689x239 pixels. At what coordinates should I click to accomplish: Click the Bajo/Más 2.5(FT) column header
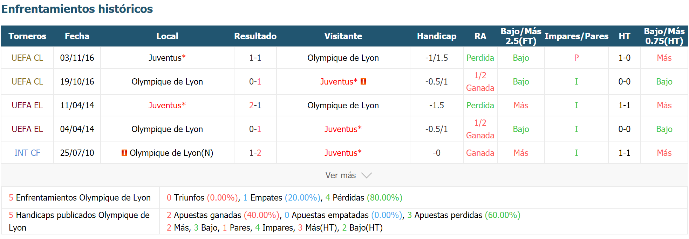tap(521, 36)
